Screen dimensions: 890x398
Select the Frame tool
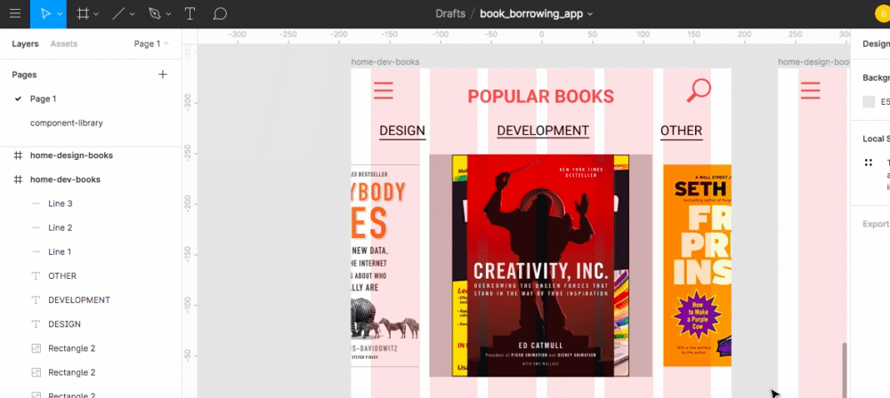click(x=83, y=13)
